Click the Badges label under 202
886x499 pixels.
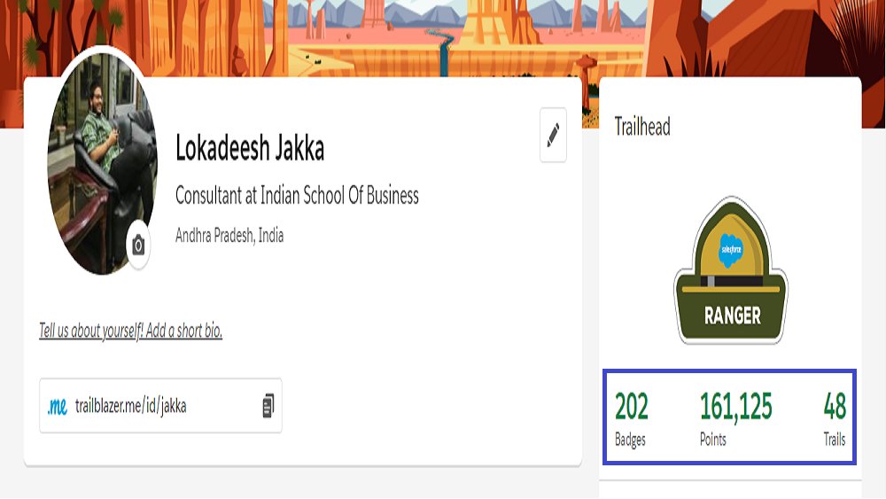630,440
